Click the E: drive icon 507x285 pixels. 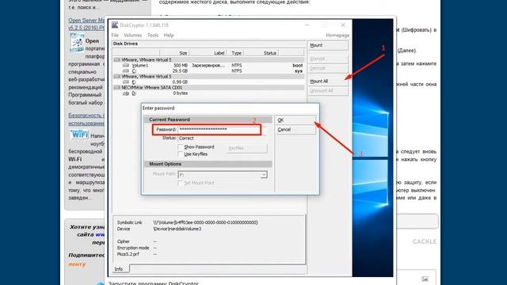click(126, 82)
